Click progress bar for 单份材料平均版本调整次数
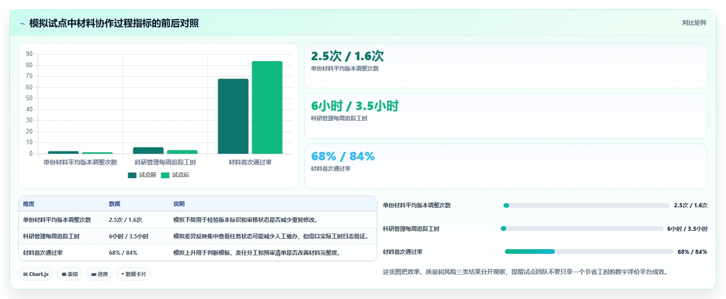Viewport: 726px width, 299px height. 586,205
